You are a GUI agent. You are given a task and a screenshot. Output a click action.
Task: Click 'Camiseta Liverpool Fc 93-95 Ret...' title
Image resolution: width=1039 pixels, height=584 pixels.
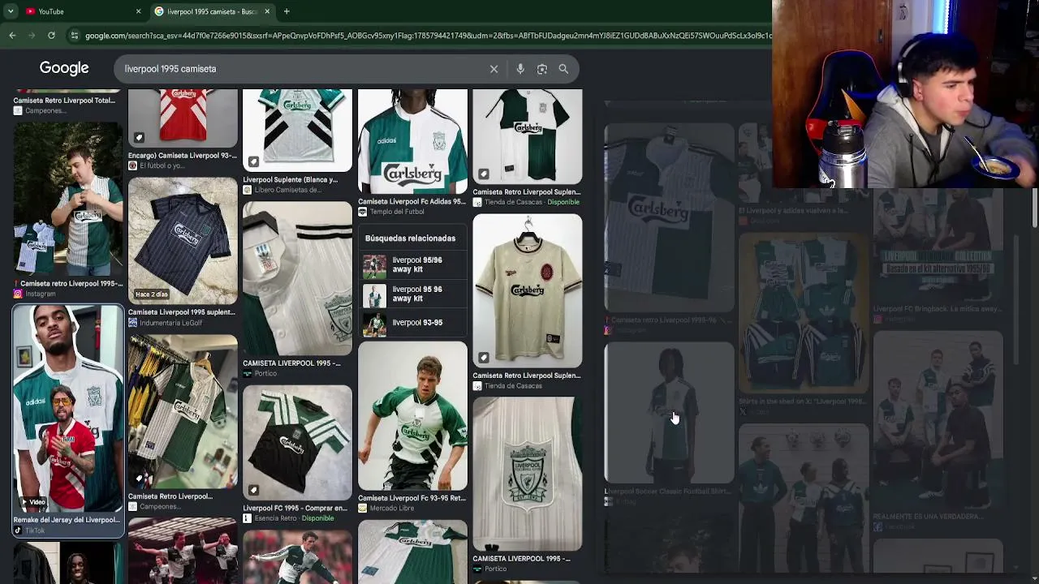(x=412, y=498)
